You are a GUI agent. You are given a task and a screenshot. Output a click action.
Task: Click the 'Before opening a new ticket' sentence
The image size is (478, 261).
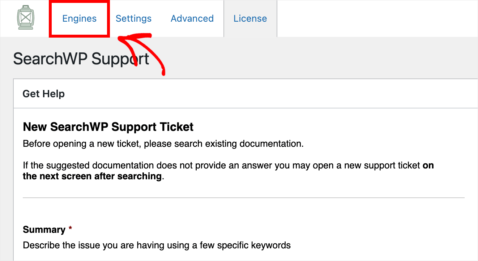pos(163,144)
